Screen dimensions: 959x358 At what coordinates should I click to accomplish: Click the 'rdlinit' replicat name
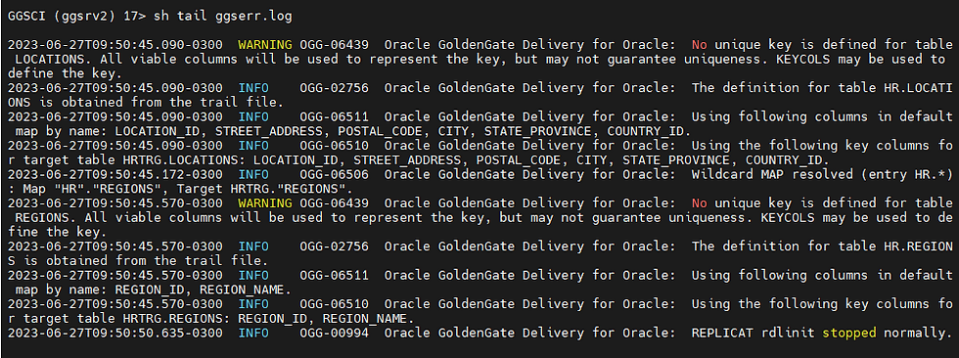tap(787, 333)
